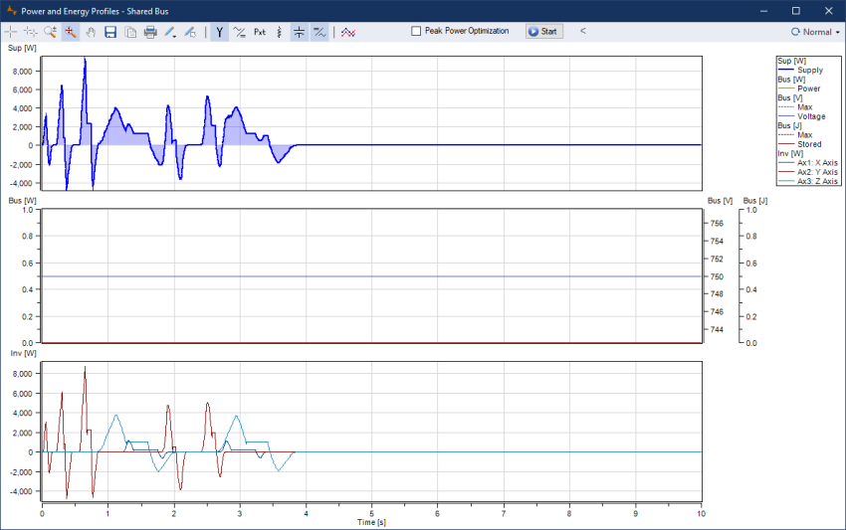
Task: Click the zoom magnifier tool
Action: (50, 32)
